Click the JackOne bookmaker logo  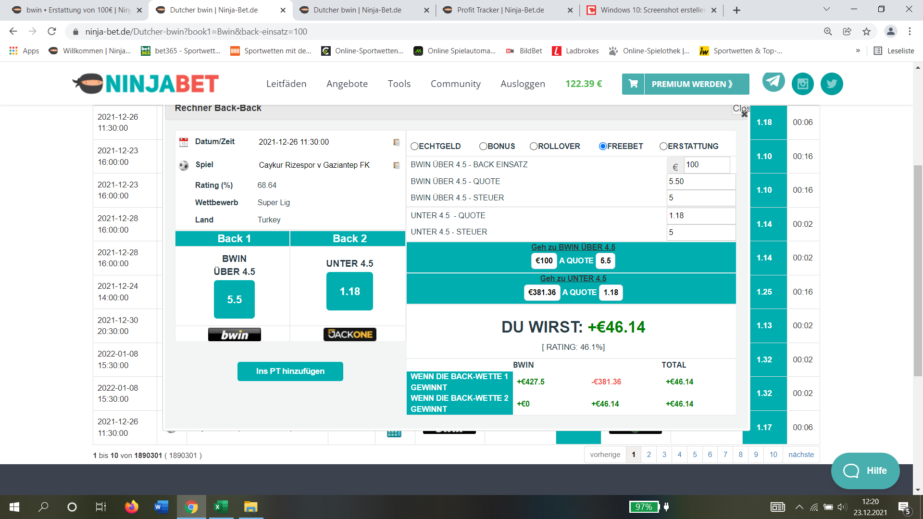[x=350, y=334]
